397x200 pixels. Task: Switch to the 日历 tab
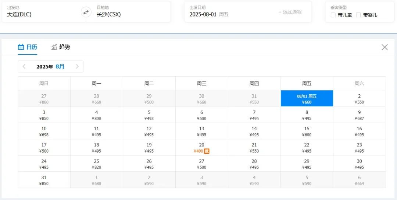pos(28,47)
